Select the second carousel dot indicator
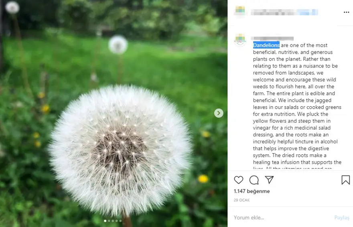 click(109, 221)
